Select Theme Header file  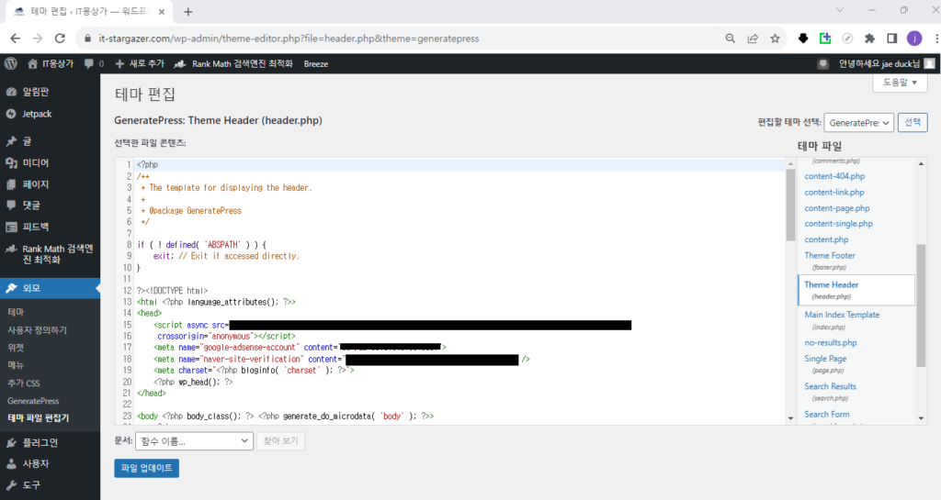(856, 290)
